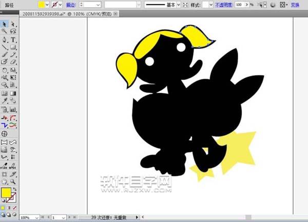Switch to the 200811592939398.ai document tab
The height and width of the screenshot is (222, 308).
[67, 14]
